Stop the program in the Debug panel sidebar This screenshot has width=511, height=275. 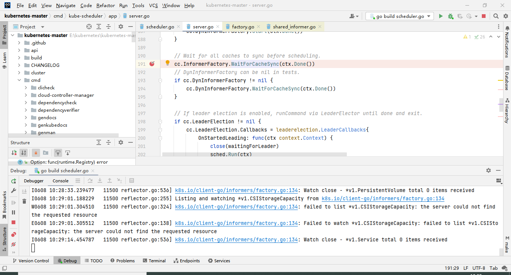14,222
